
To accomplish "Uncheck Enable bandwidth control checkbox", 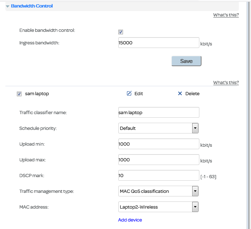I will pyautogui.click(x=121, y=32).
